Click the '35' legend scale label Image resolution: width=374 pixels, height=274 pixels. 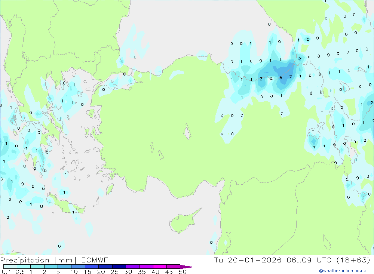coord(142,272)
